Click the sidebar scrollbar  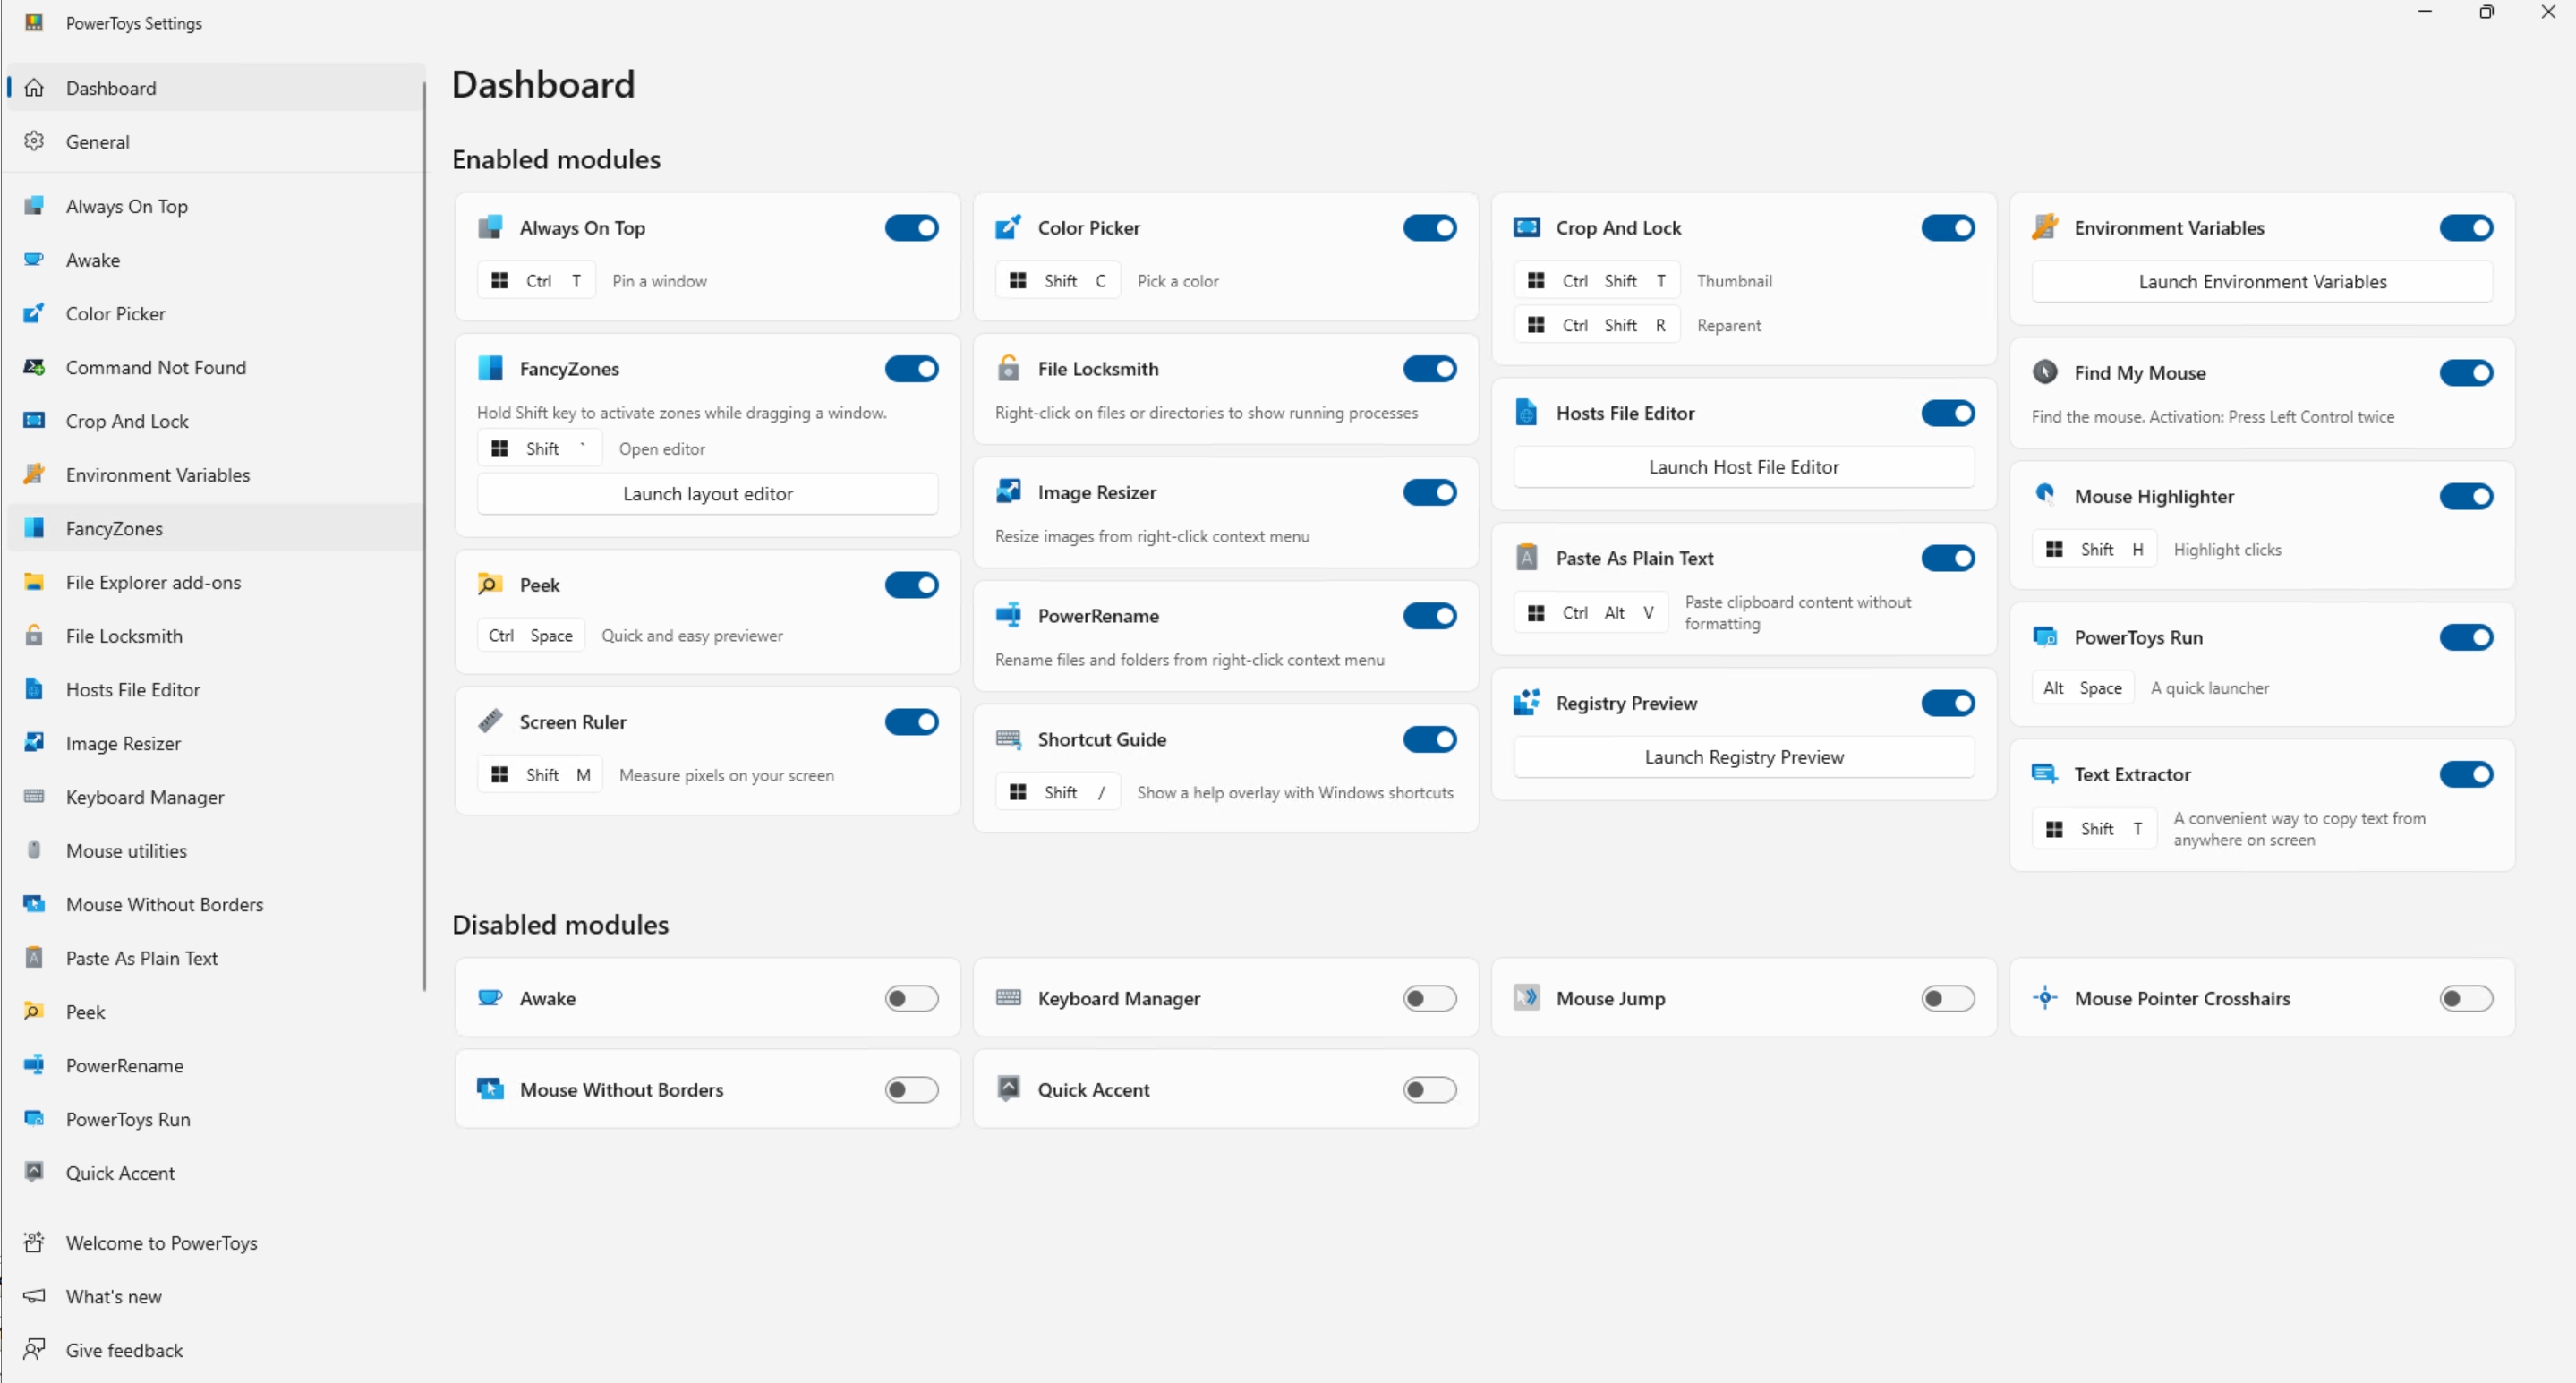pos(423,550)
